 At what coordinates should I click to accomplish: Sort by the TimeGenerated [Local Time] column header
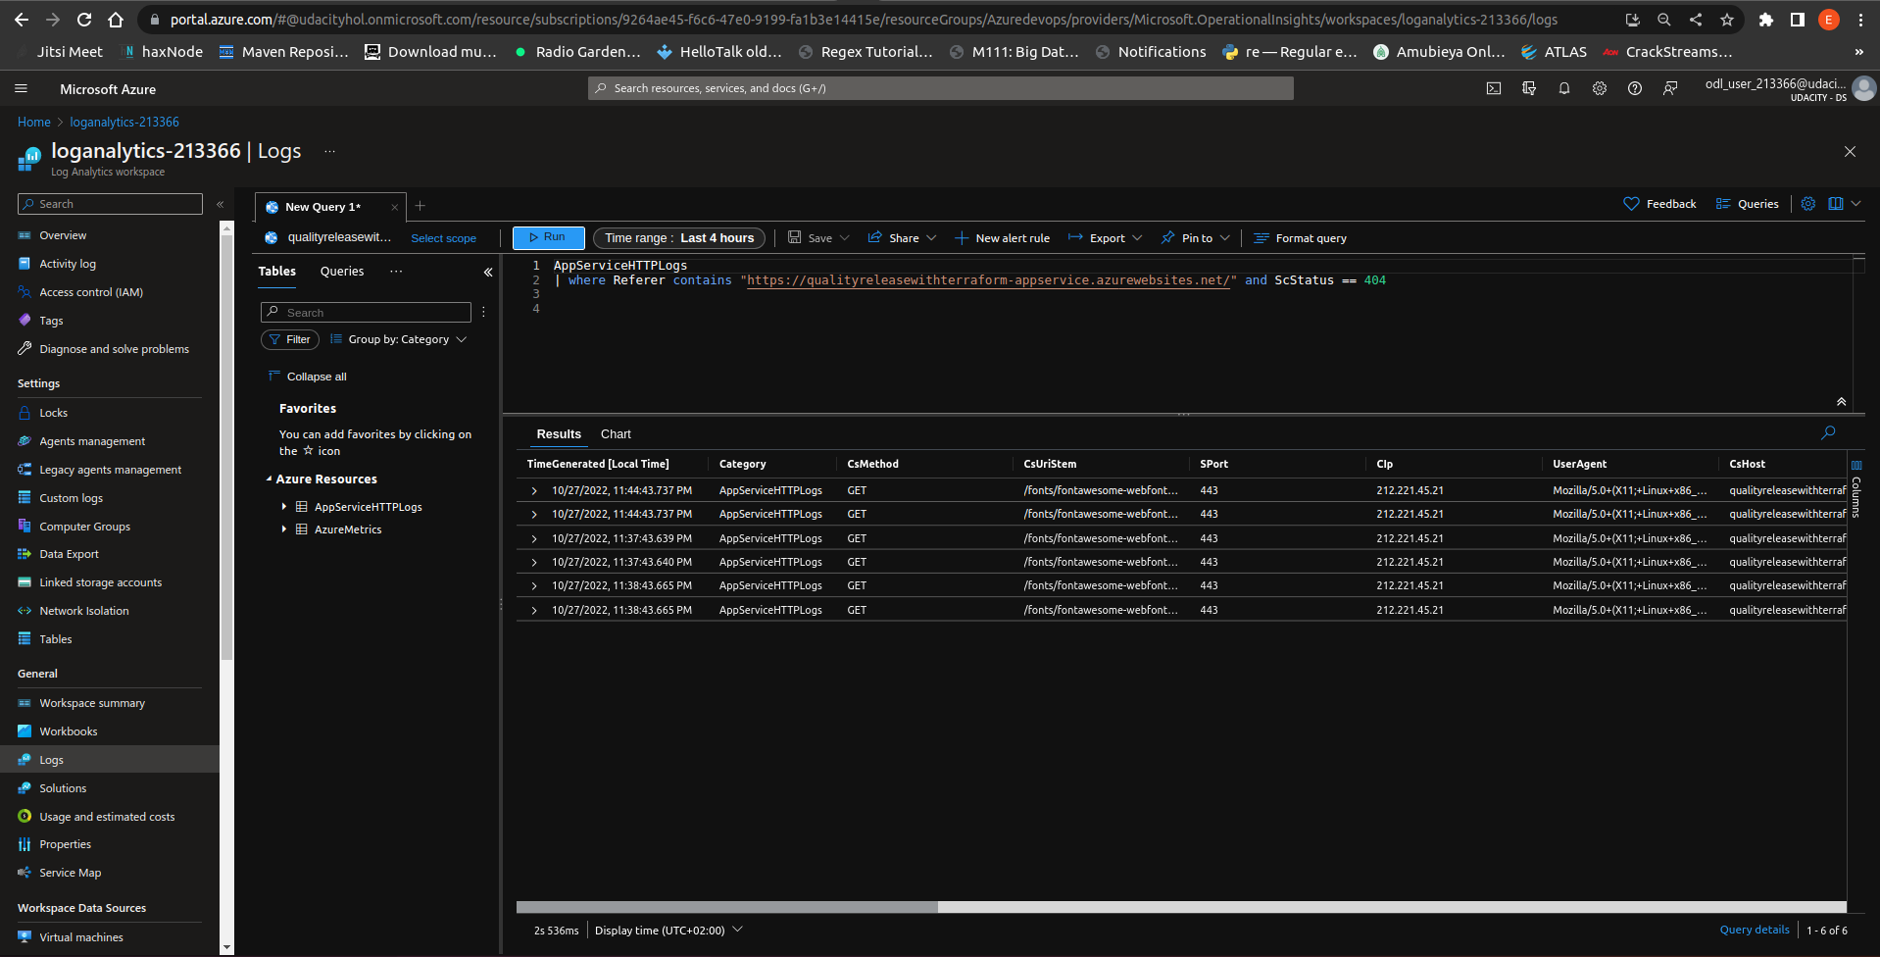[x=598, y=464]
